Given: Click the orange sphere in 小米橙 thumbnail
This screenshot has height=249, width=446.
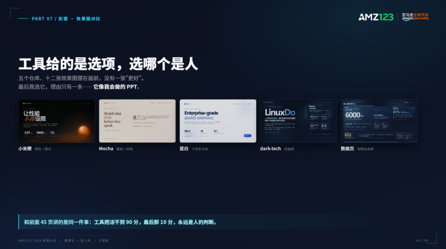Looking at the screenshot, I should [x=83, y=130].
